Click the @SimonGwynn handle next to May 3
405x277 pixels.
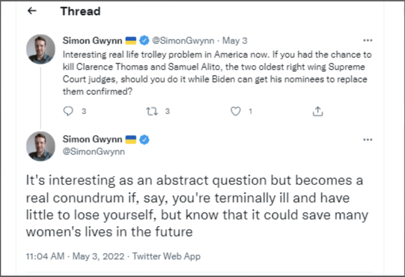(x=183, y=40)
